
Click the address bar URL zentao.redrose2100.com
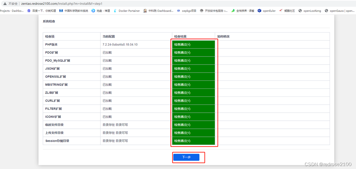pos(62,4)
